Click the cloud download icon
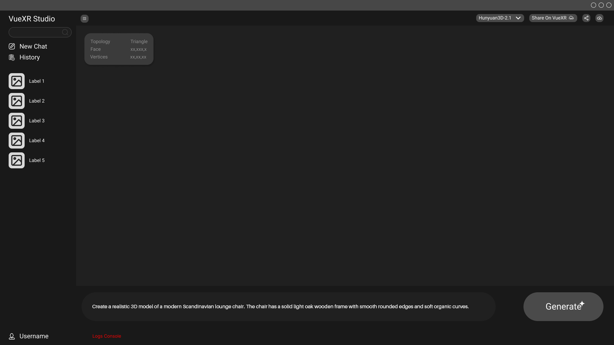Screen dimensions: 614x345 point(599,18)
